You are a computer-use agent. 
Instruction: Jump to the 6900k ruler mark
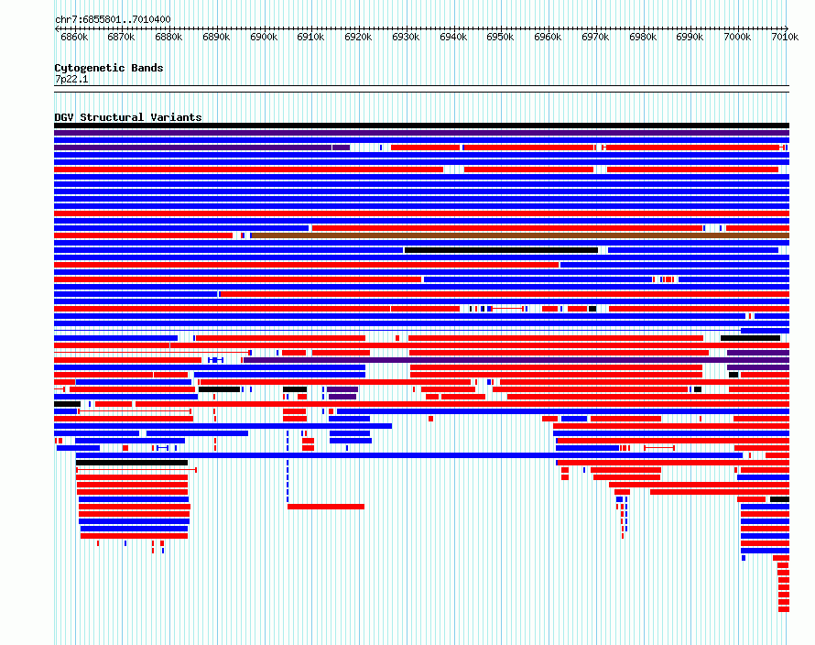point(264,37)
